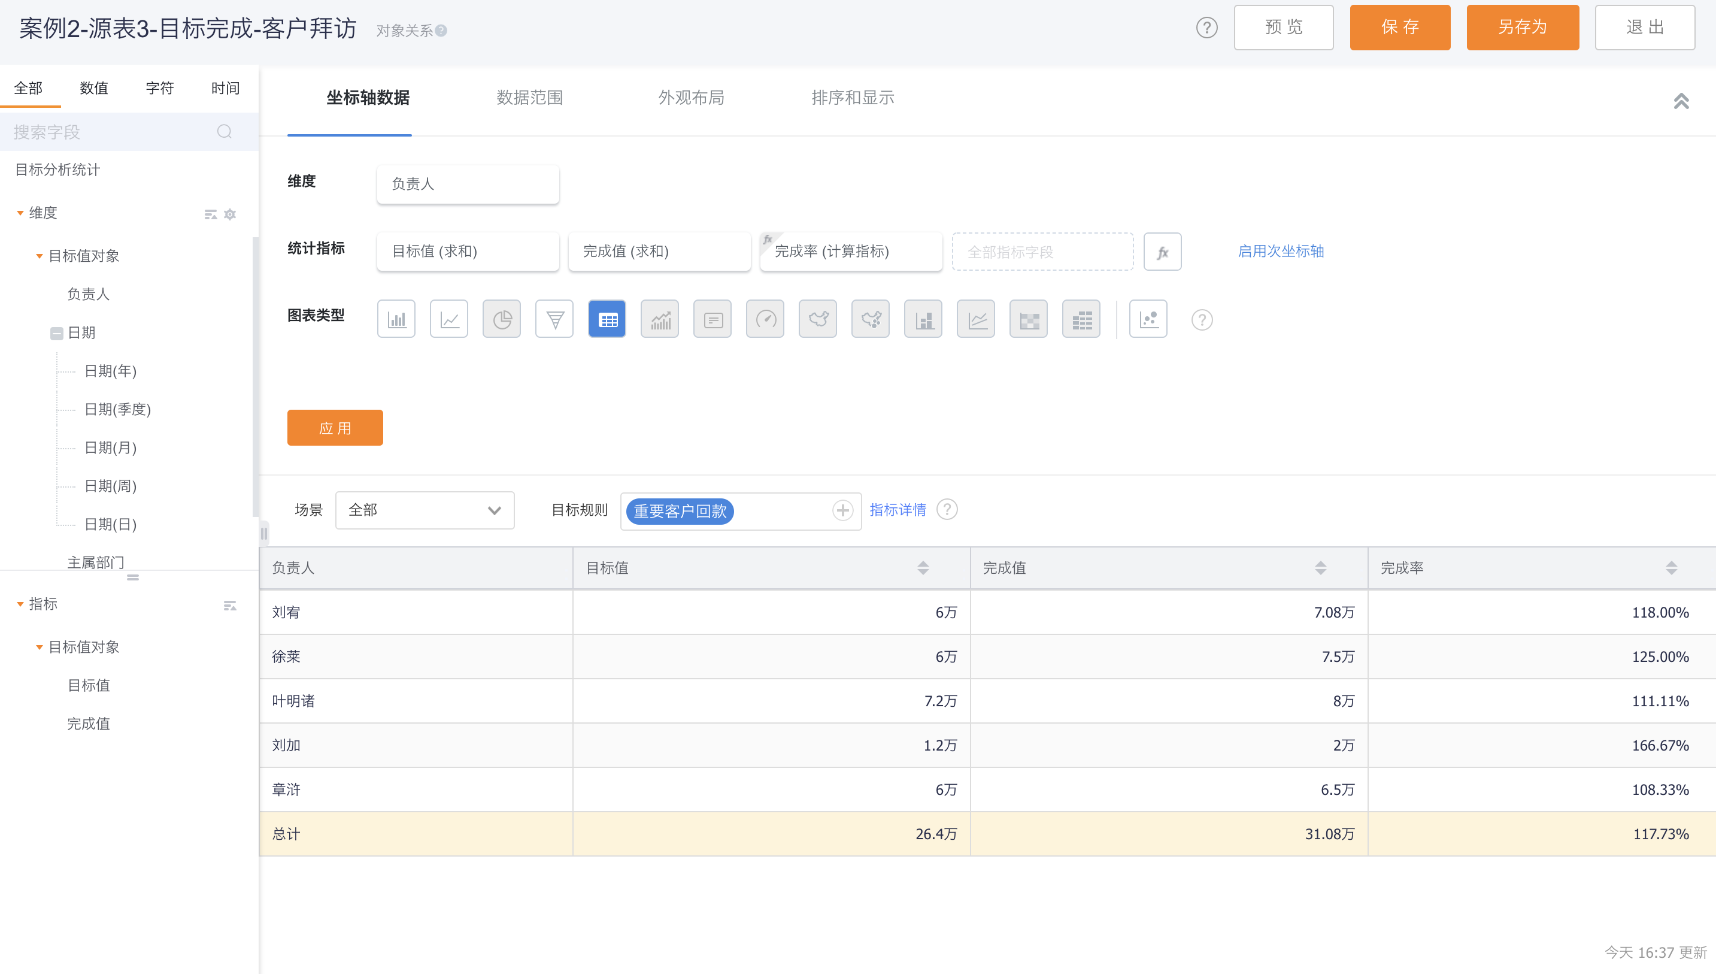Open the 启用次坐标轴 link

click(x=1280, y=251)
